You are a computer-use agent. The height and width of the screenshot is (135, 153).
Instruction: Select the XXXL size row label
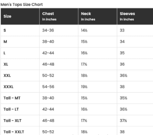(x=8, y=87)
